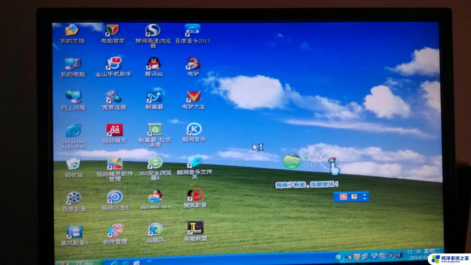Click safely-remove-hardware tray icon
This screenshot has height=265, width=471.
(x=349, y=257)
